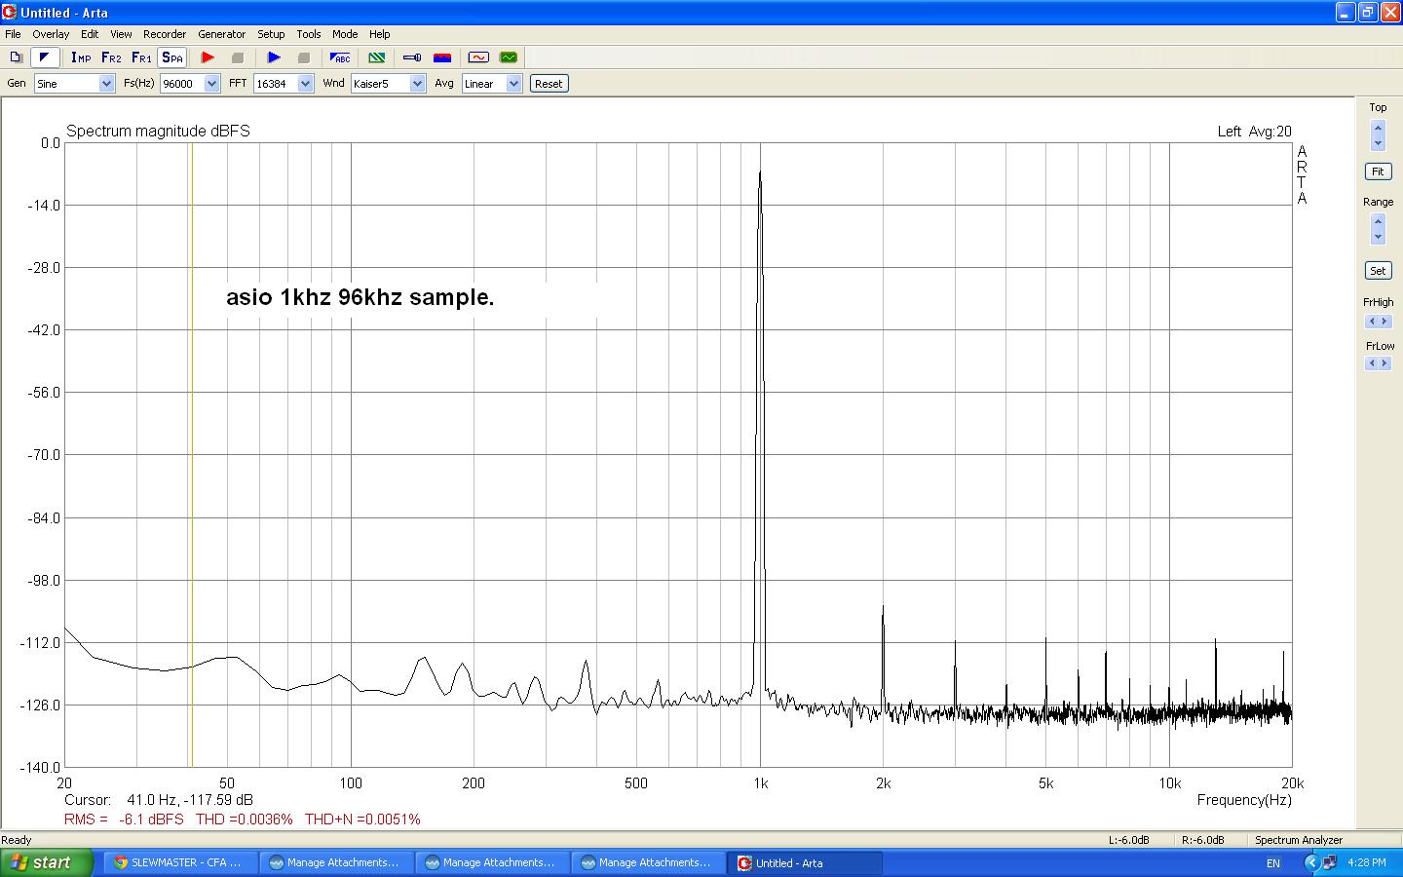Click the yellow cursor line in the graph
Screen dimensions: 1403x877
(192, 455)
